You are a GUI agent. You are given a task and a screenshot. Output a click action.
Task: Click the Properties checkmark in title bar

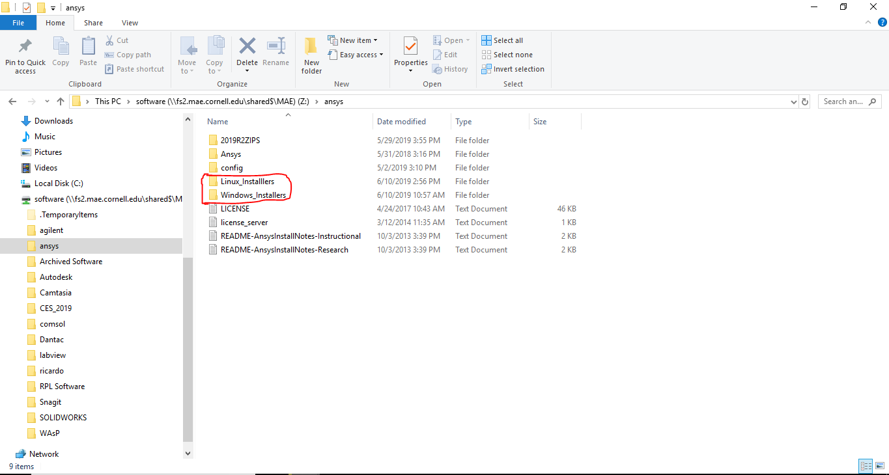(27, 8)
